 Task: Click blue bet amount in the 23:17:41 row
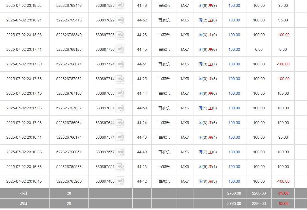pos(234,50)
